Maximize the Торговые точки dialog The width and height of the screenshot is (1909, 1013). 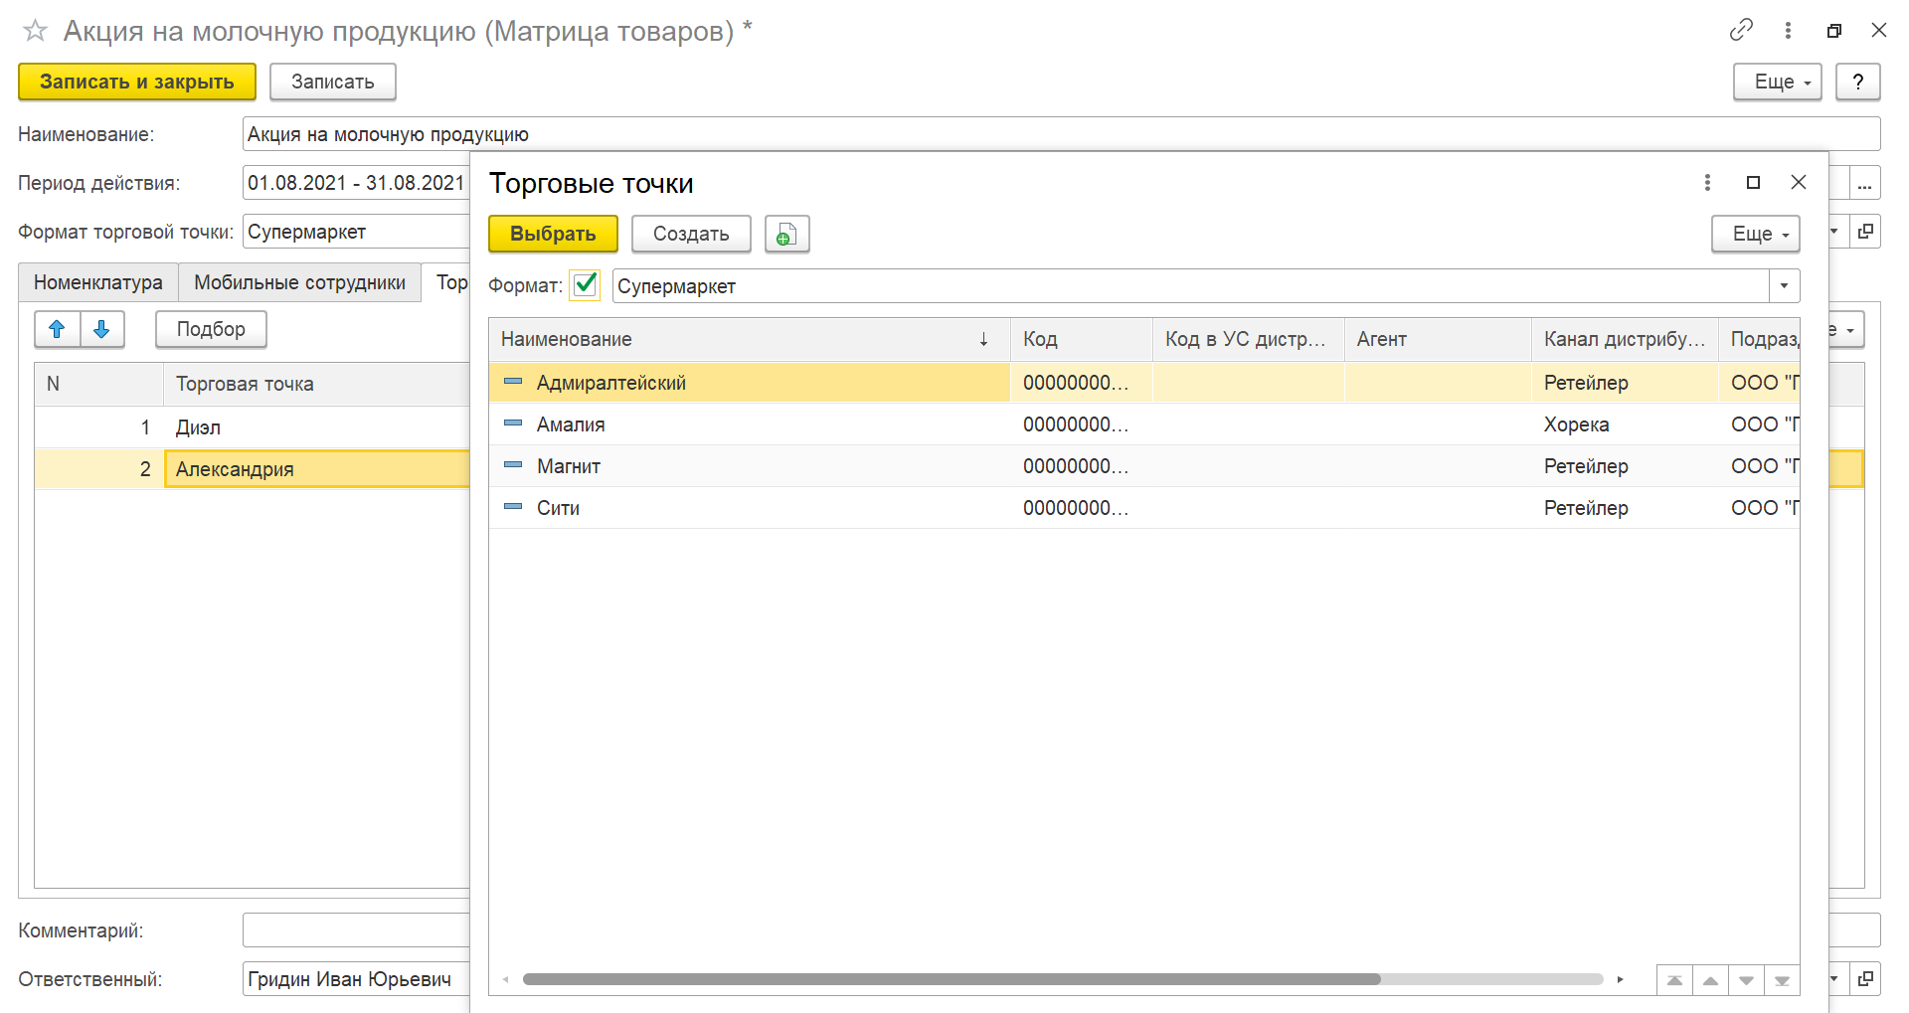[1753, 182]
